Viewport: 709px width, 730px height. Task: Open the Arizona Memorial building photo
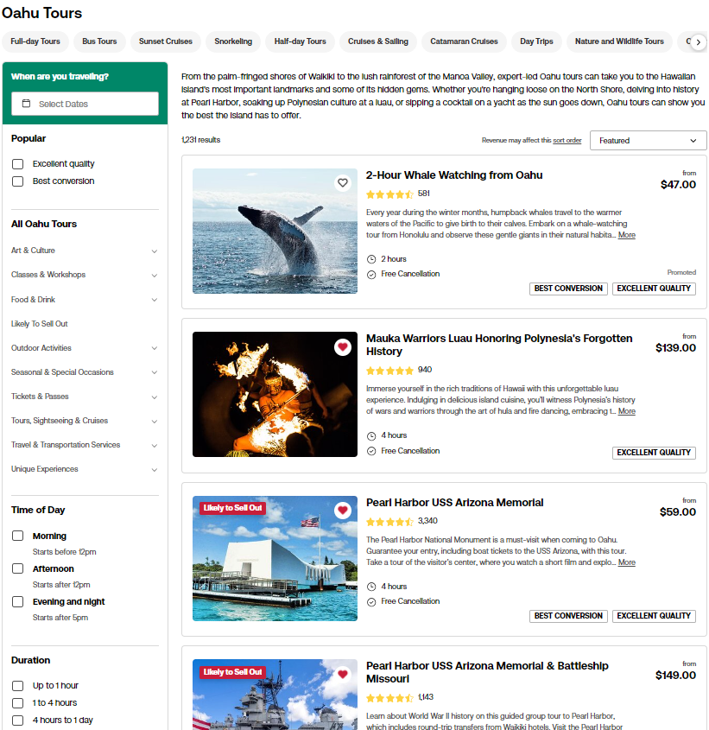(275, 558)
